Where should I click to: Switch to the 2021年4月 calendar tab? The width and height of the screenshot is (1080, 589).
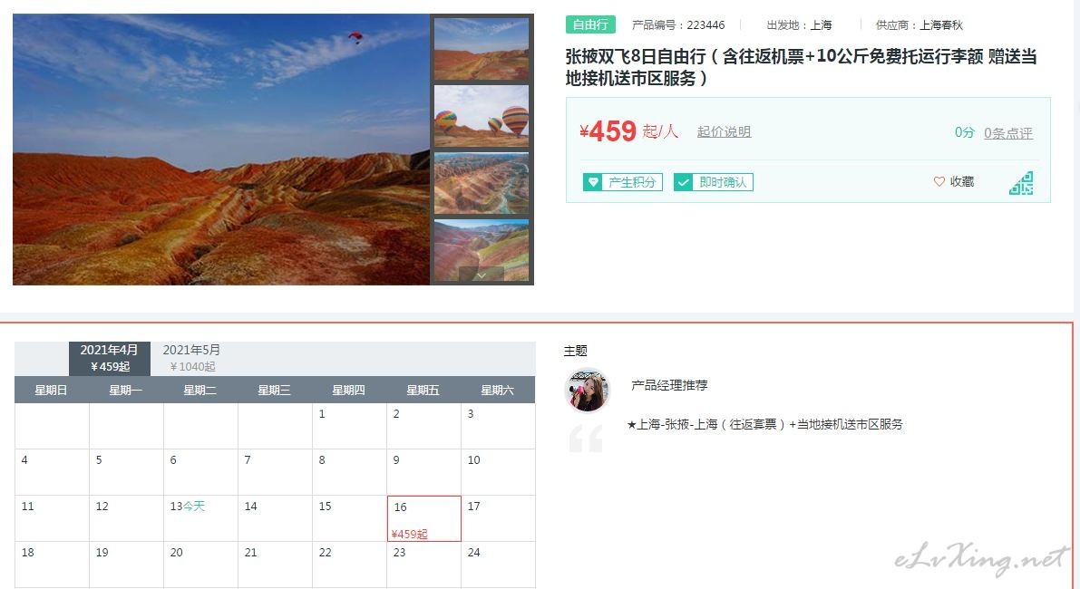[110, 358]
